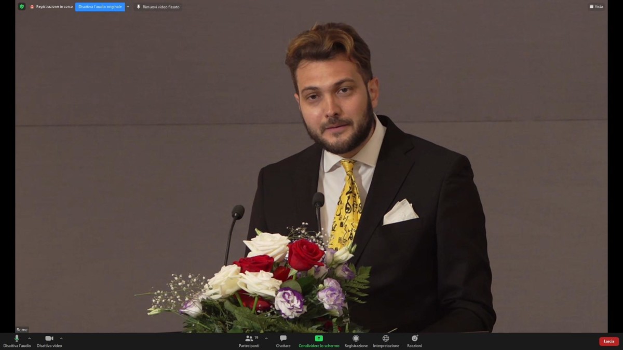623x350 pixels.
Task: Leave the meeting with the Lascia button
Action: tap(608, 341)
